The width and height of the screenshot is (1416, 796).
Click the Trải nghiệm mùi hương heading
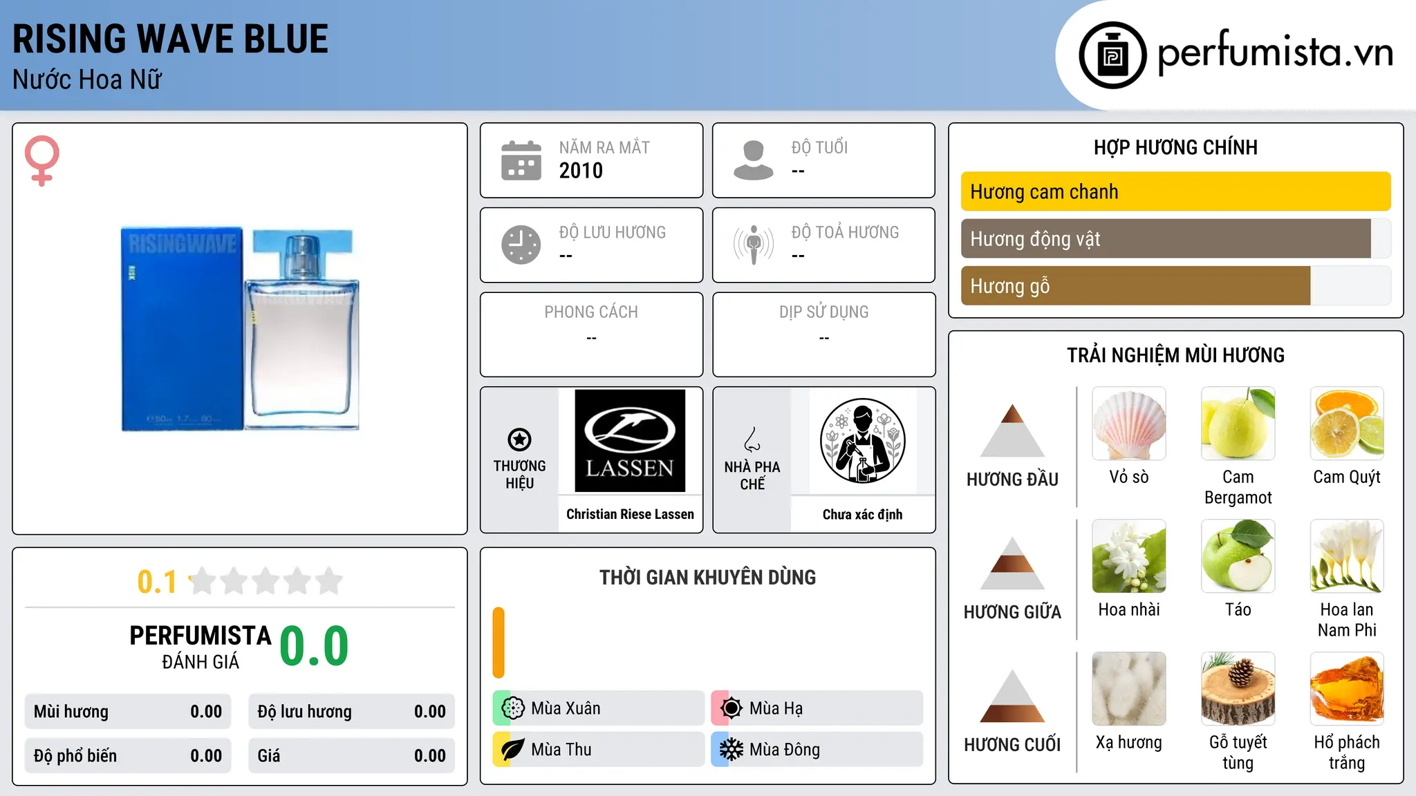tap(1175, 355)
